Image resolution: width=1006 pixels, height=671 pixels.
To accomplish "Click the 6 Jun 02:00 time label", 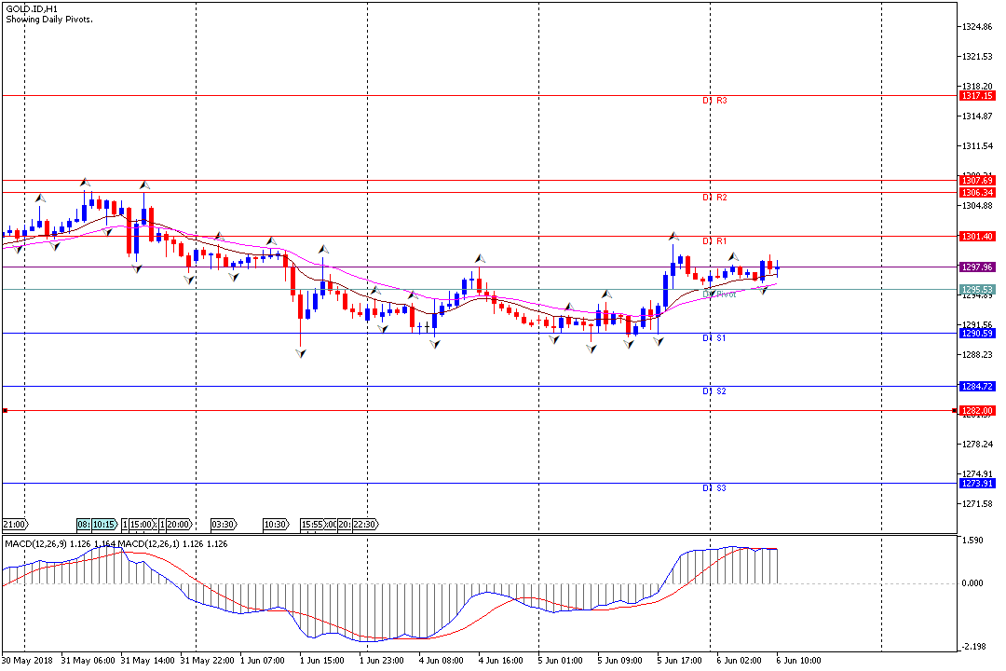I will (740, 661).
